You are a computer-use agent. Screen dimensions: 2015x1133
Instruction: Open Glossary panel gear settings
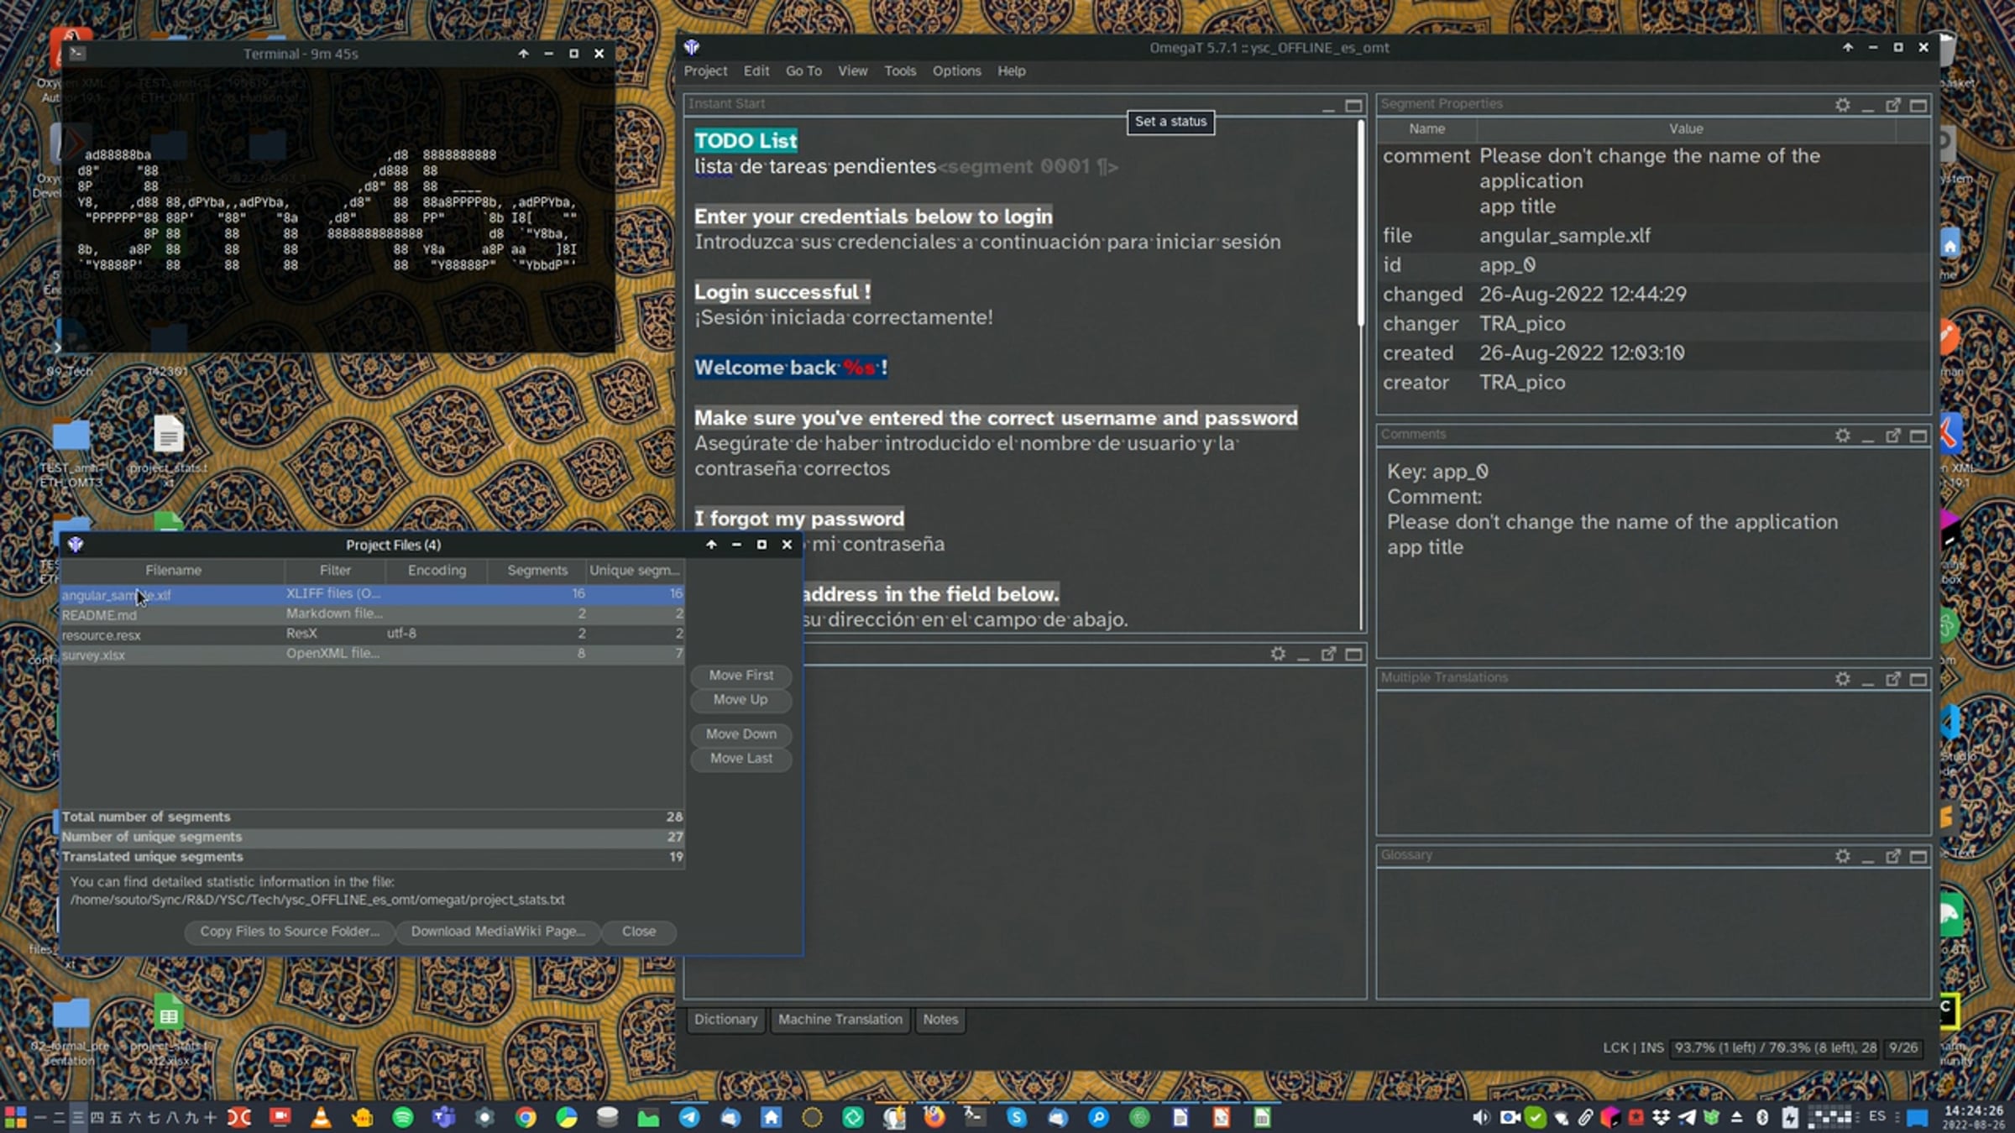click(x=1842, y=856)
